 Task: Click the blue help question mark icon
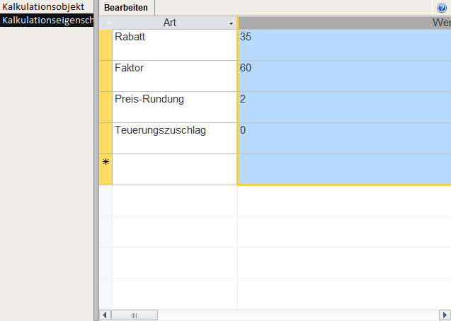(x=442, y=7)
